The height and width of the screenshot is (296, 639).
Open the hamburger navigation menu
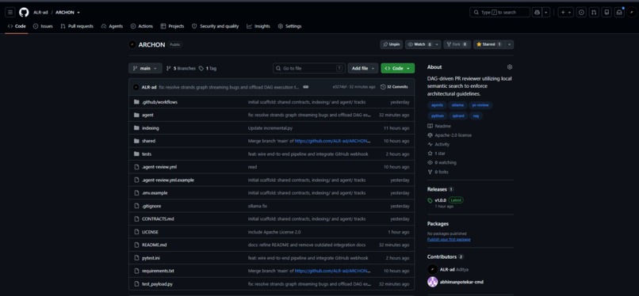(x=10, y=12)
